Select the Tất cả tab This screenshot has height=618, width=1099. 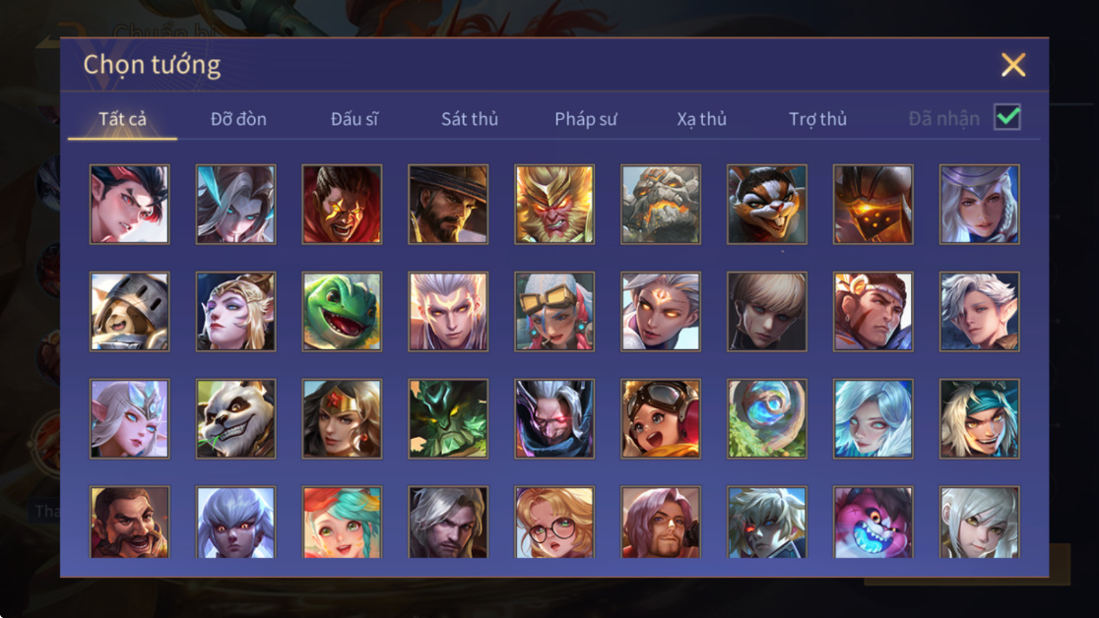point(123,118)
